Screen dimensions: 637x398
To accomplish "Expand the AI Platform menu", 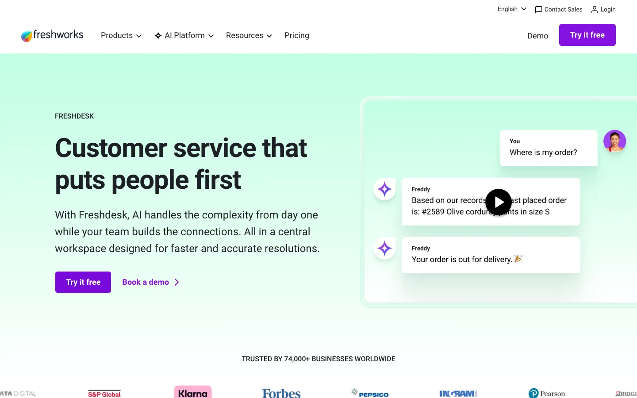I will [184, 35].
